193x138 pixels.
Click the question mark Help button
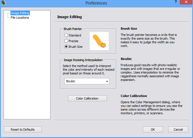pyautogui.click(x=176, y=2)
